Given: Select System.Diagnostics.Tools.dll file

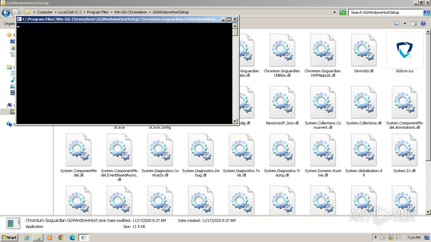Looking at the screenshot, I should tap(241, 155).
